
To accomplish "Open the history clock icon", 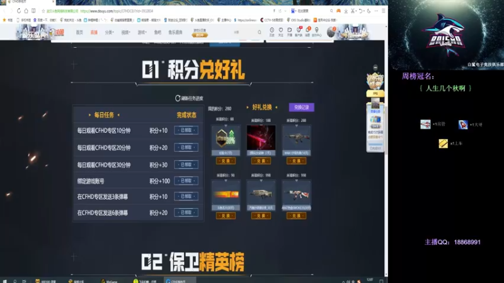I will coord(272,31).
